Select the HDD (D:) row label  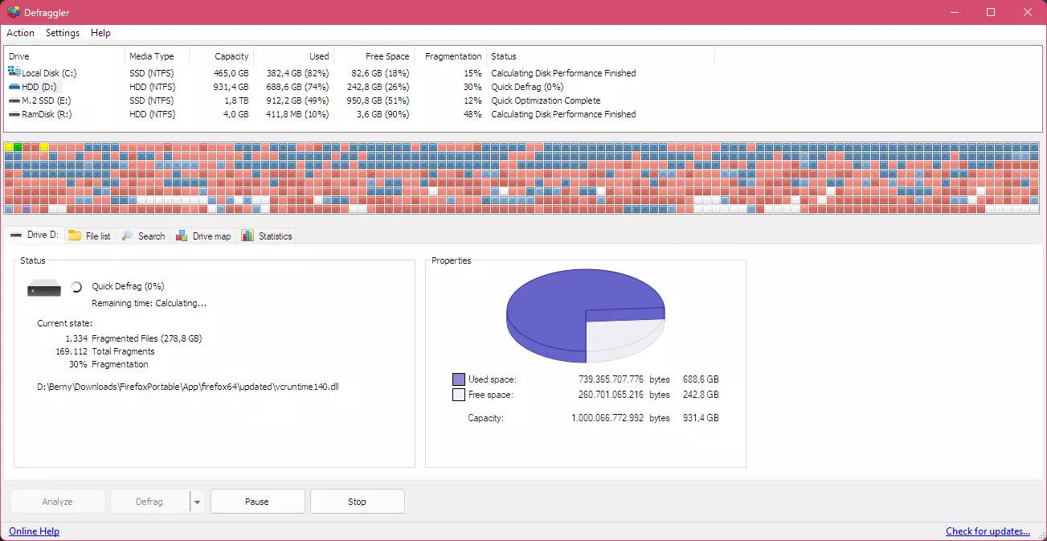pos(40,87)
